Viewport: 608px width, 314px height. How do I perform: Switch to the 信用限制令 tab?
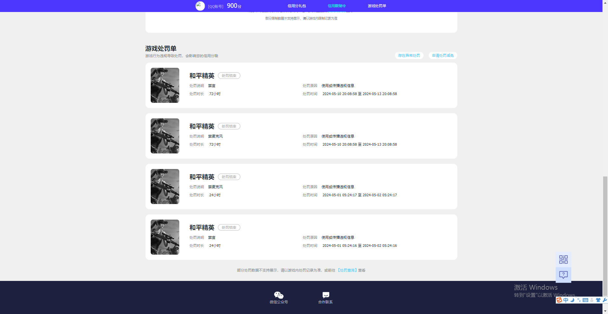[337, 6]
